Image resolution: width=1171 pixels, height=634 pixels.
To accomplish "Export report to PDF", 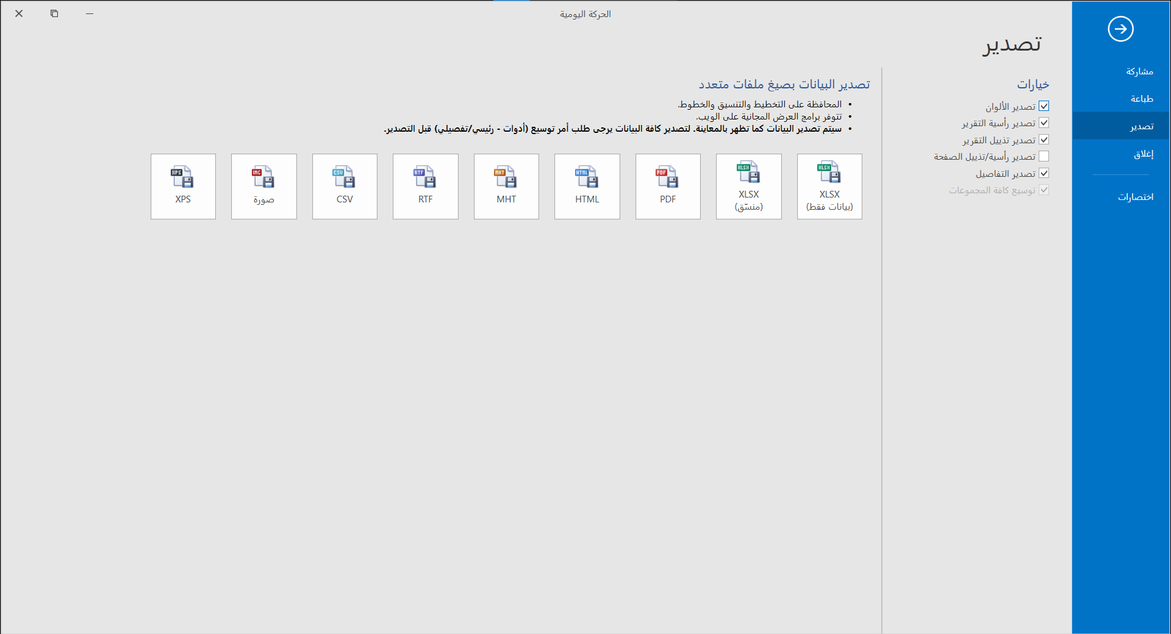I will pos(667,186).
